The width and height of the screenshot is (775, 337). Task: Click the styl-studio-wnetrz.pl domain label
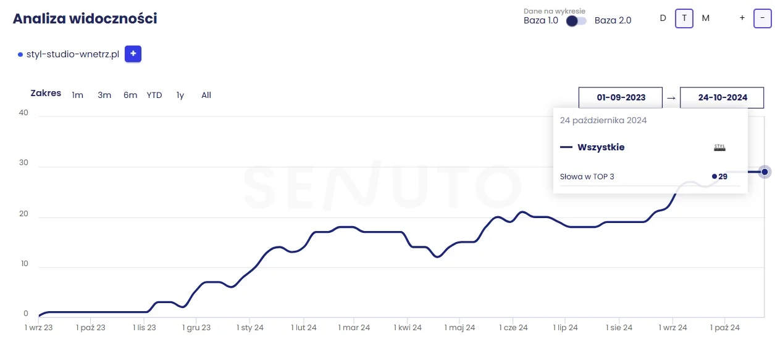pos(72,54)
